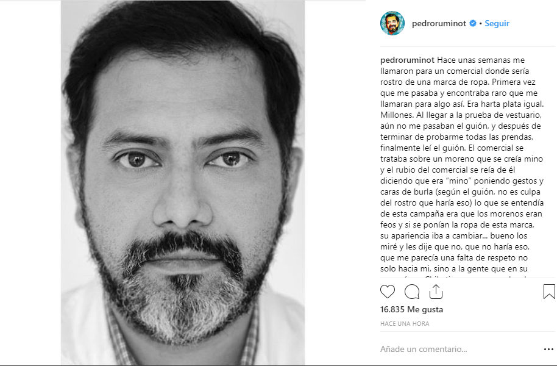Save the post with the bookmark icon
The image size is (557, 366).
coord(549,292)
